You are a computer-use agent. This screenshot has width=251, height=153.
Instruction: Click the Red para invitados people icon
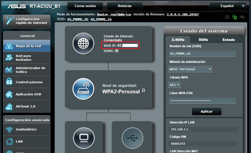[x=9, y=57]
